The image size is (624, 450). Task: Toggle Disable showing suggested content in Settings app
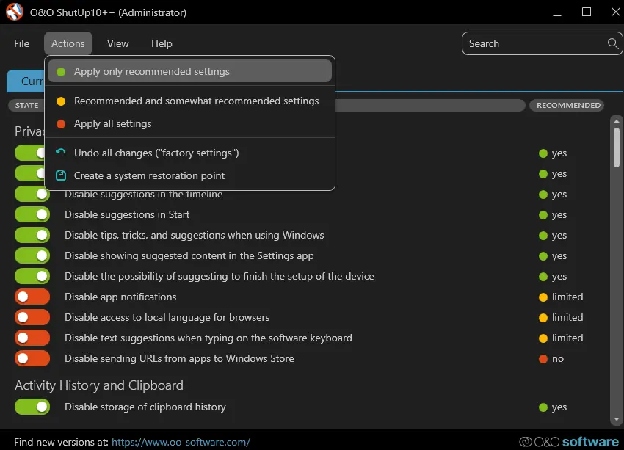point(32,255)
